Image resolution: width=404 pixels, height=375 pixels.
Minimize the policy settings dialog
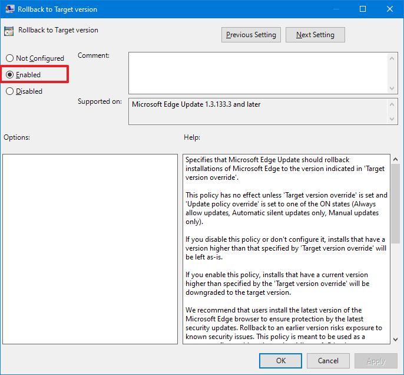(336, 9)
